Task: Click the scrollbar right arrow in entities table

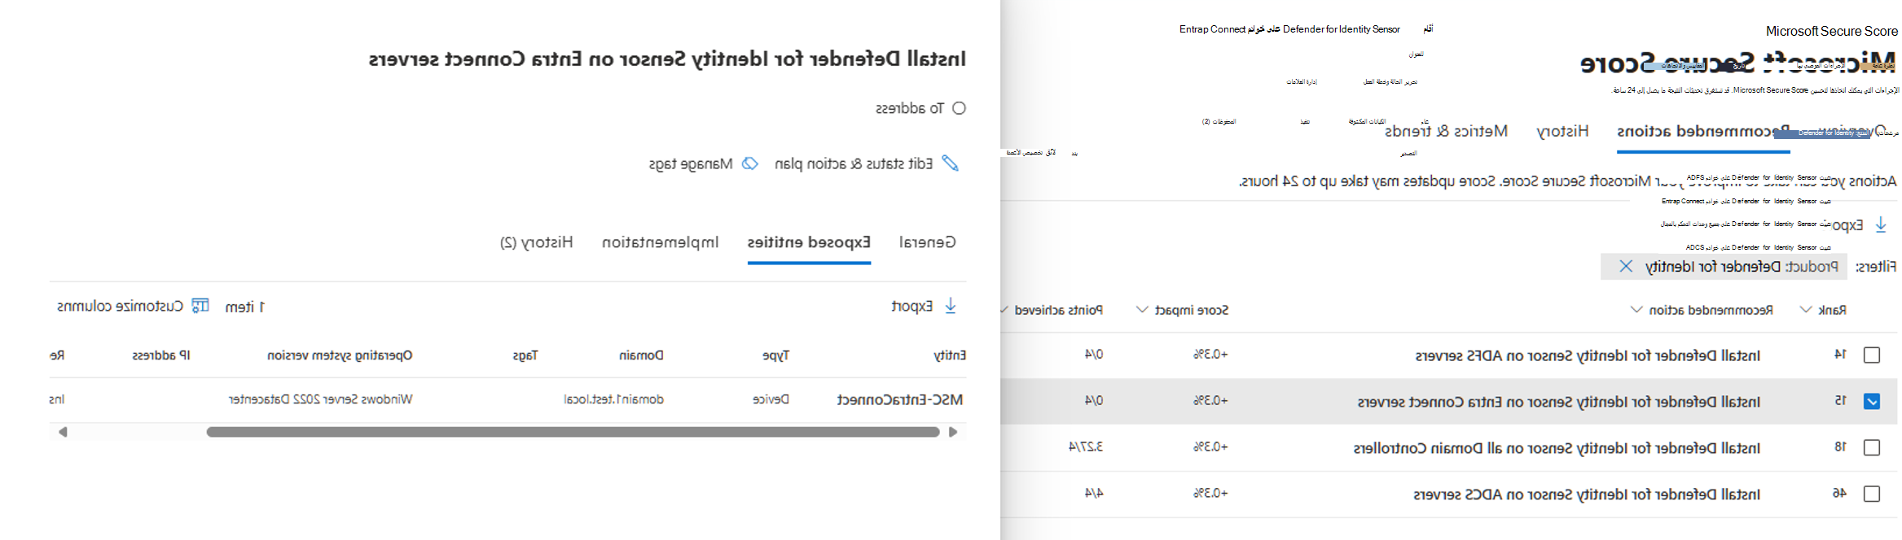Action: (x=953, y=432)
